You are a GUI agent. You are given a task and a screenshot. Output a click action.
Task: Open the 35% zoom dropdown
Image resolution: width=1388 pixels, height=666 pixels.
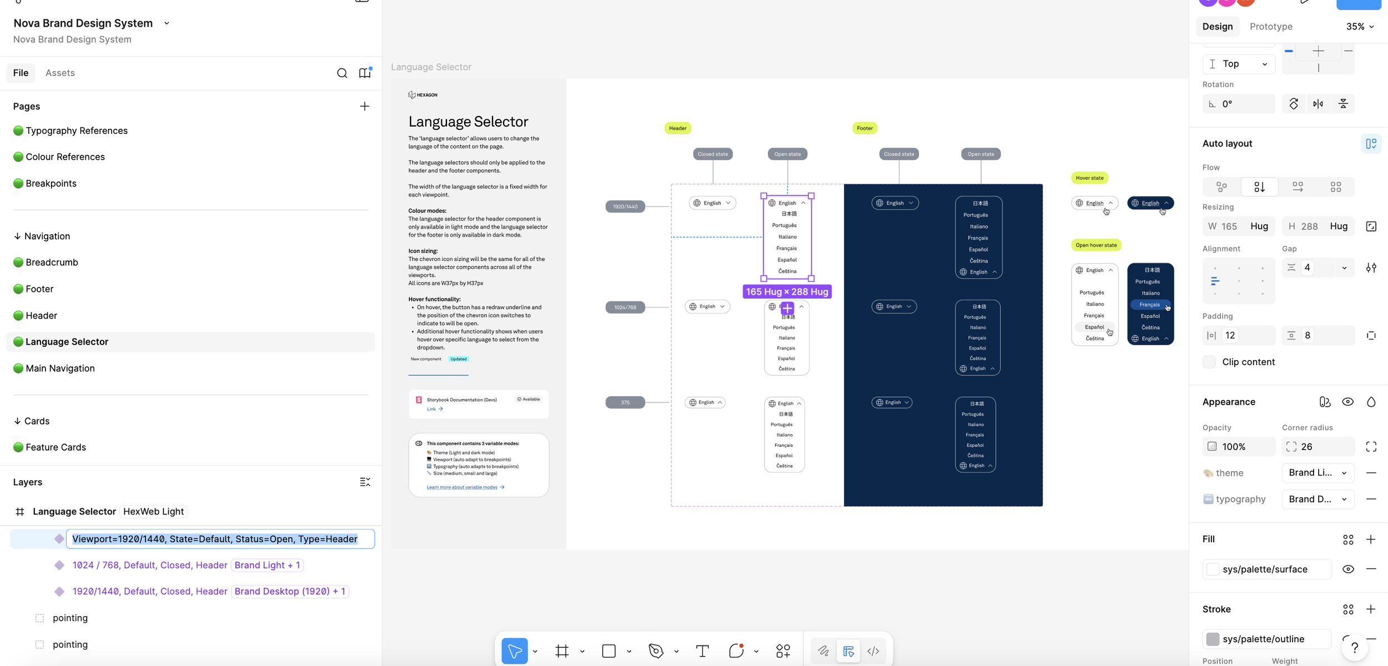[x=1360, y=27]
